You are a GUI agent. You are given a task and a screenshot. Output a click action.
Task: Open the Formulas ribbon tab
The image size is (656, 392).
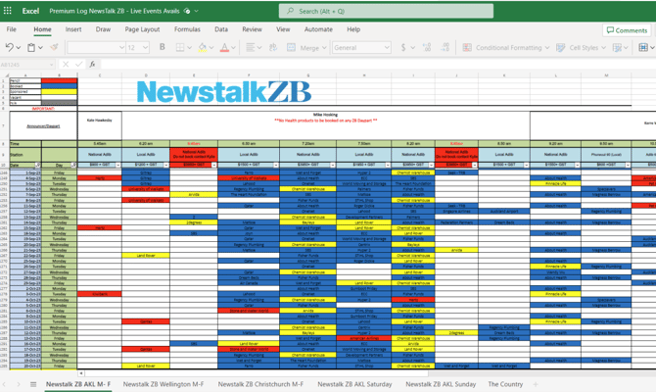187,29
